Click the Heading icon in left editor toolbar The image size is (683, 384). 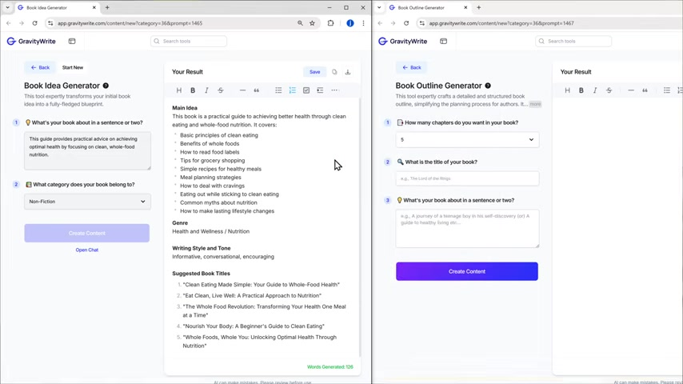point(178,90)
